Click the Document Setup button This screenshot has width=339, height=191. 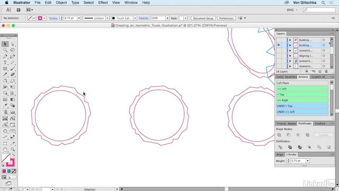point(203,18)
